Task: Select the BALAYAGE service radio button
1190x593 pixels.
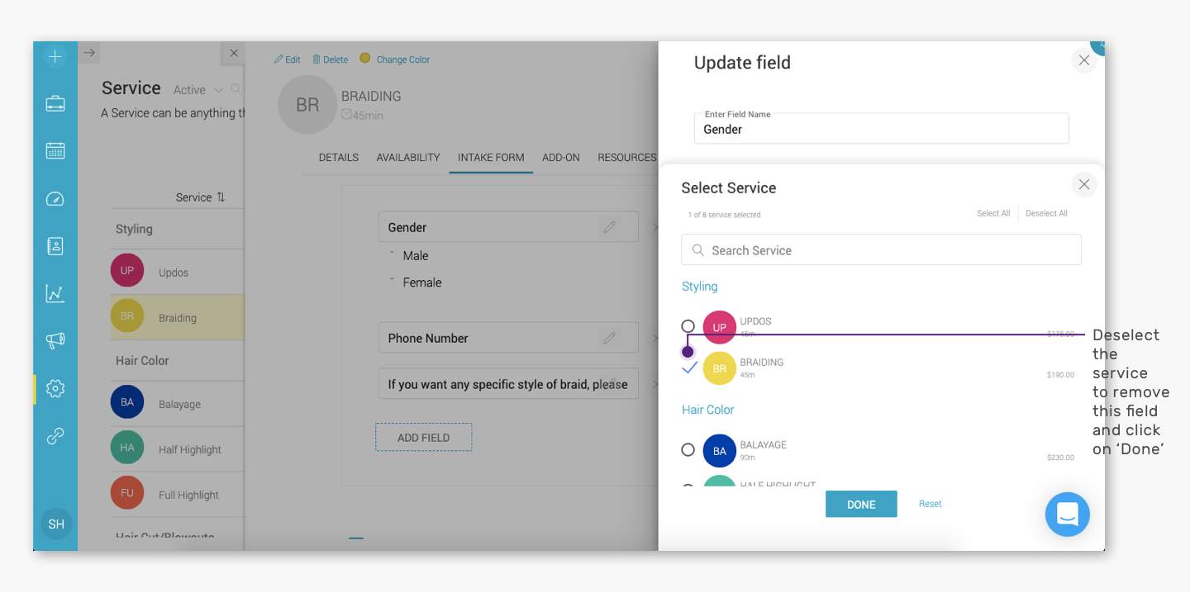Action: tap(688, 450)
